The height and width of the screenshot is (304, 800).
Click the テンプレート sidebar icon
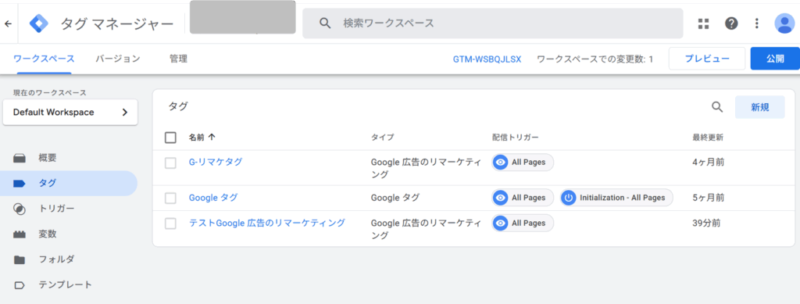coord(20,285)
